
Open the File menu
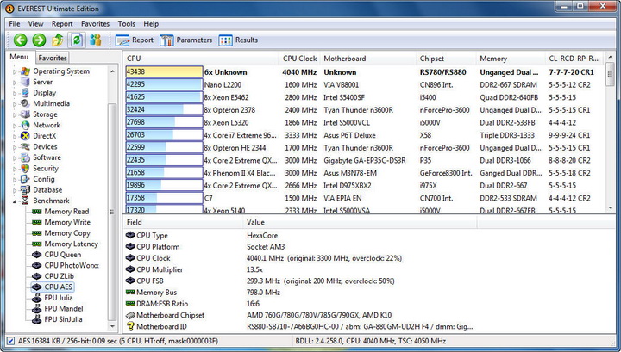tap(15, 24)
